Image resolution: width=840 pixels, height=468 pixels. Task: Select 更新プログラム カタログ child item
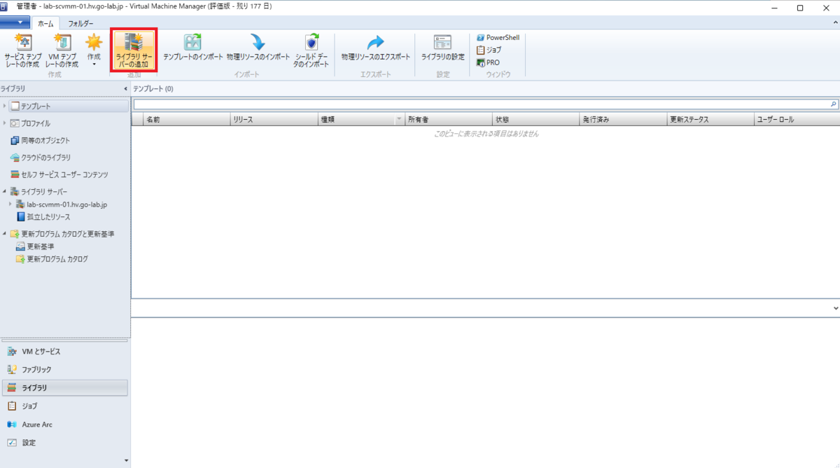click(52, 259)
